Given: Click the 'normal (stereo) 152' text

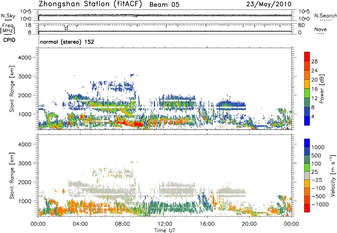Looking at the screenshot, I should [67, 42].
